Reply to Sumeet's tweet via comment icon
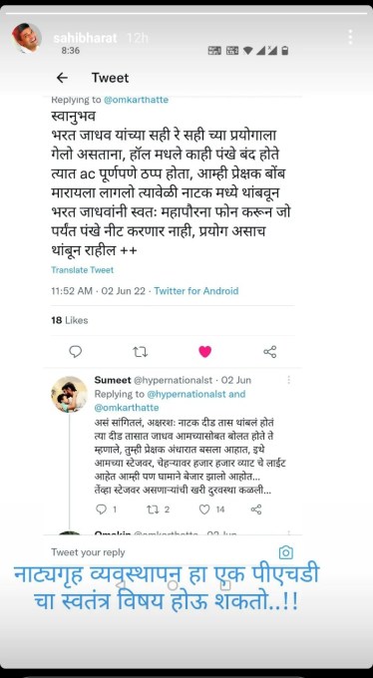Screen dimensions: 373x678 102,509
